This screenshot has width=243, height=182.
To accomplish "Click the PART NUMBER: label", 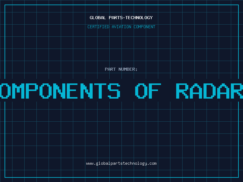I will click(121, 69).
